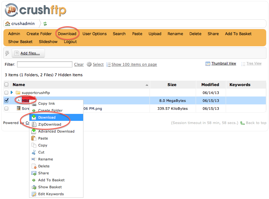Viewport: 269px width, 199px height.
Task: Click the Select link
Action: pos(98,65)
